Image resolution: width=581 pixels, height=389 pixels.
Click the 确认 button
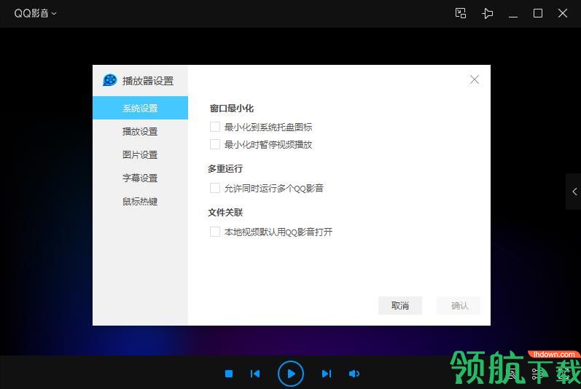pos(459,306)
